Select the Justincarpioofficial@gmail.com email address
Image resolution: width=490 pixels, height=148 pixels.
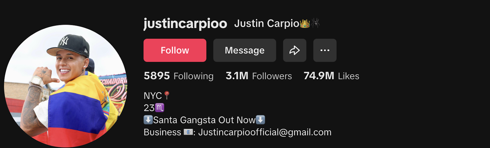coord(265,132)
